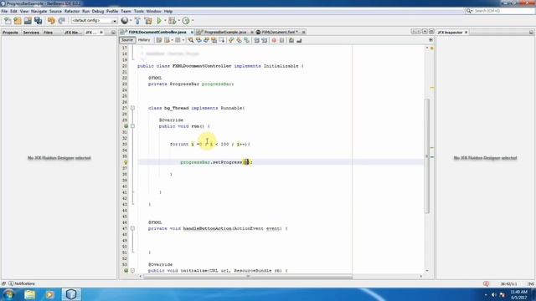
Task: Close the JFX Inspector panel tab
Action: tap(466, 33)
